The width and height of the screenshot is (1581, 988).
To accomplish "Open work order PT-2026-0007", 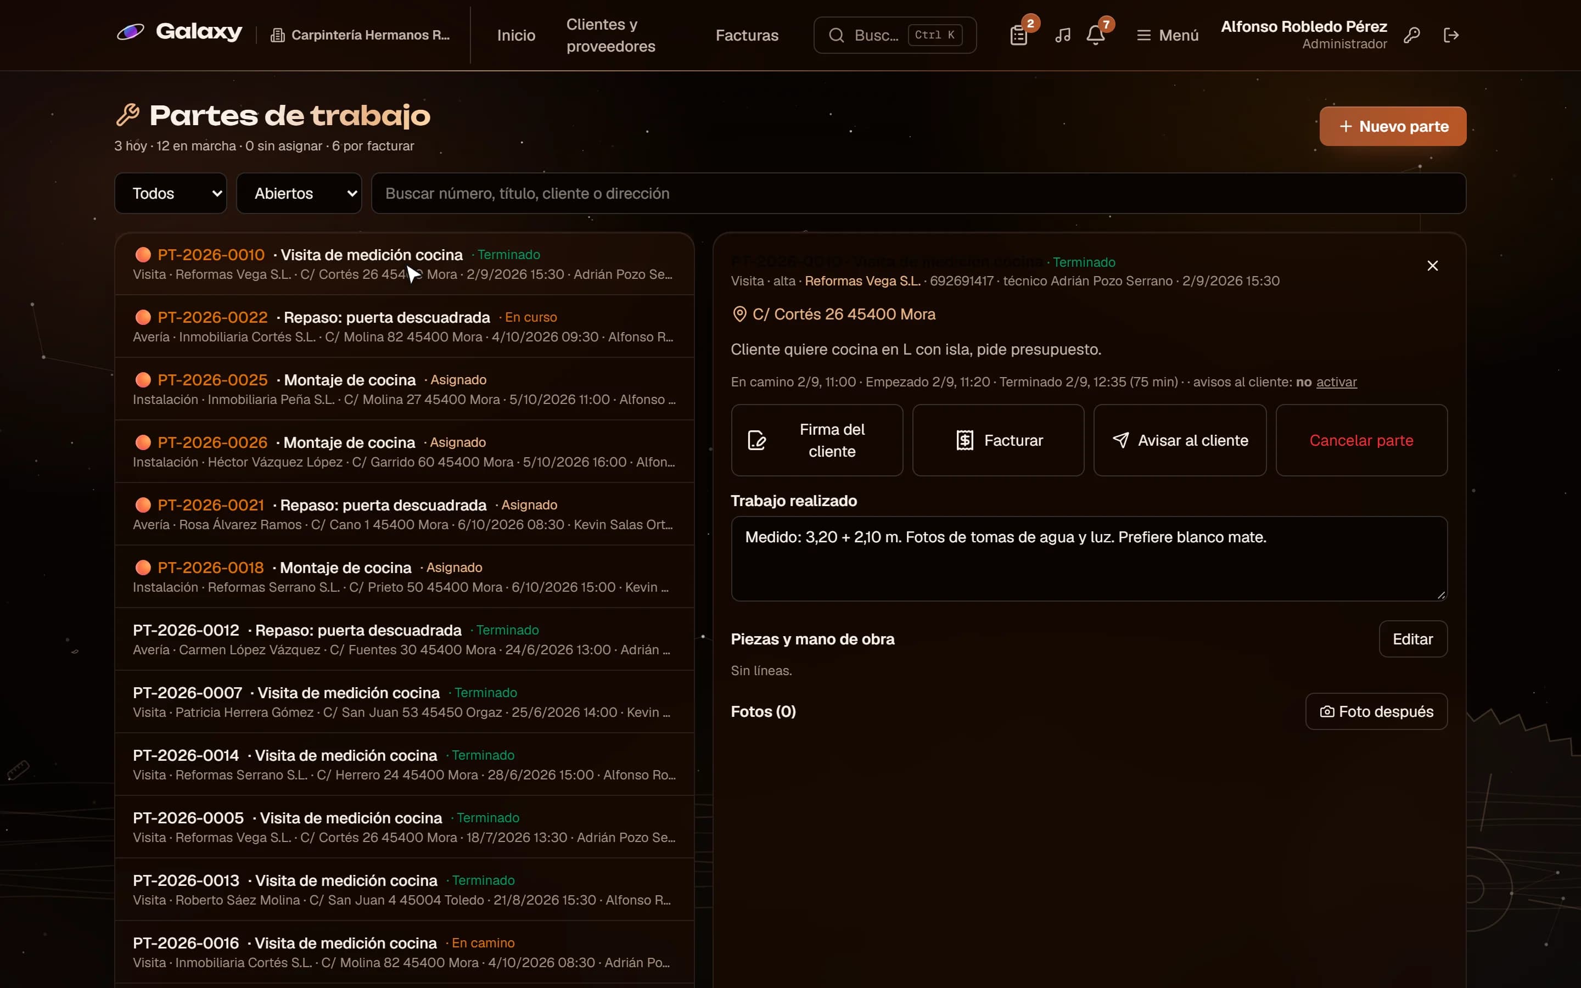I will 405,702.
